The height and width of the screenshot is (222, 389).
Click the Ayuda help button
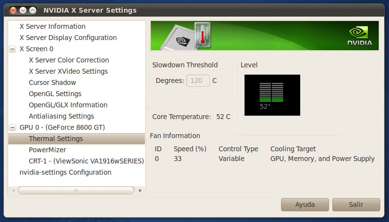pos(305,204)
